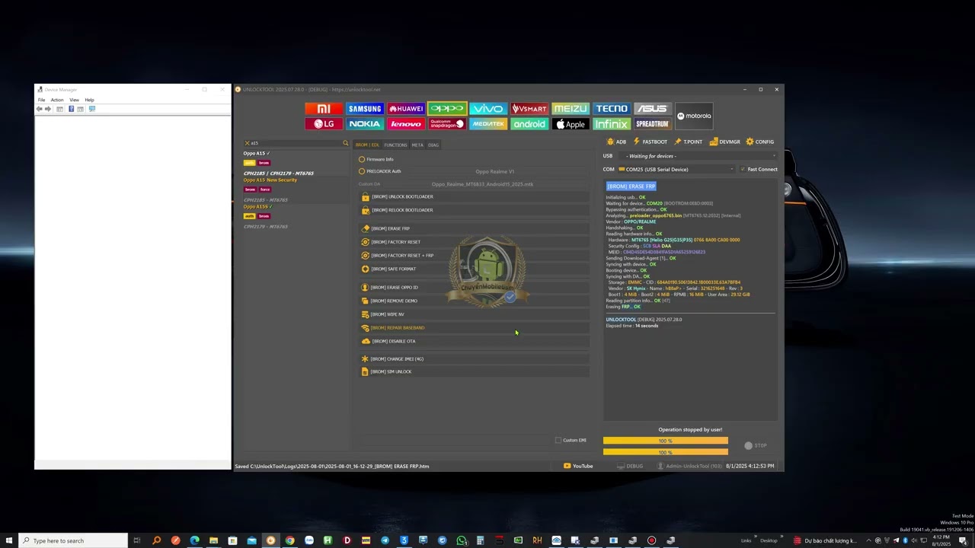Viewport: 975px width, 548px height.
Task: Select Oppo A15 in model list
Action: (257, 154)
